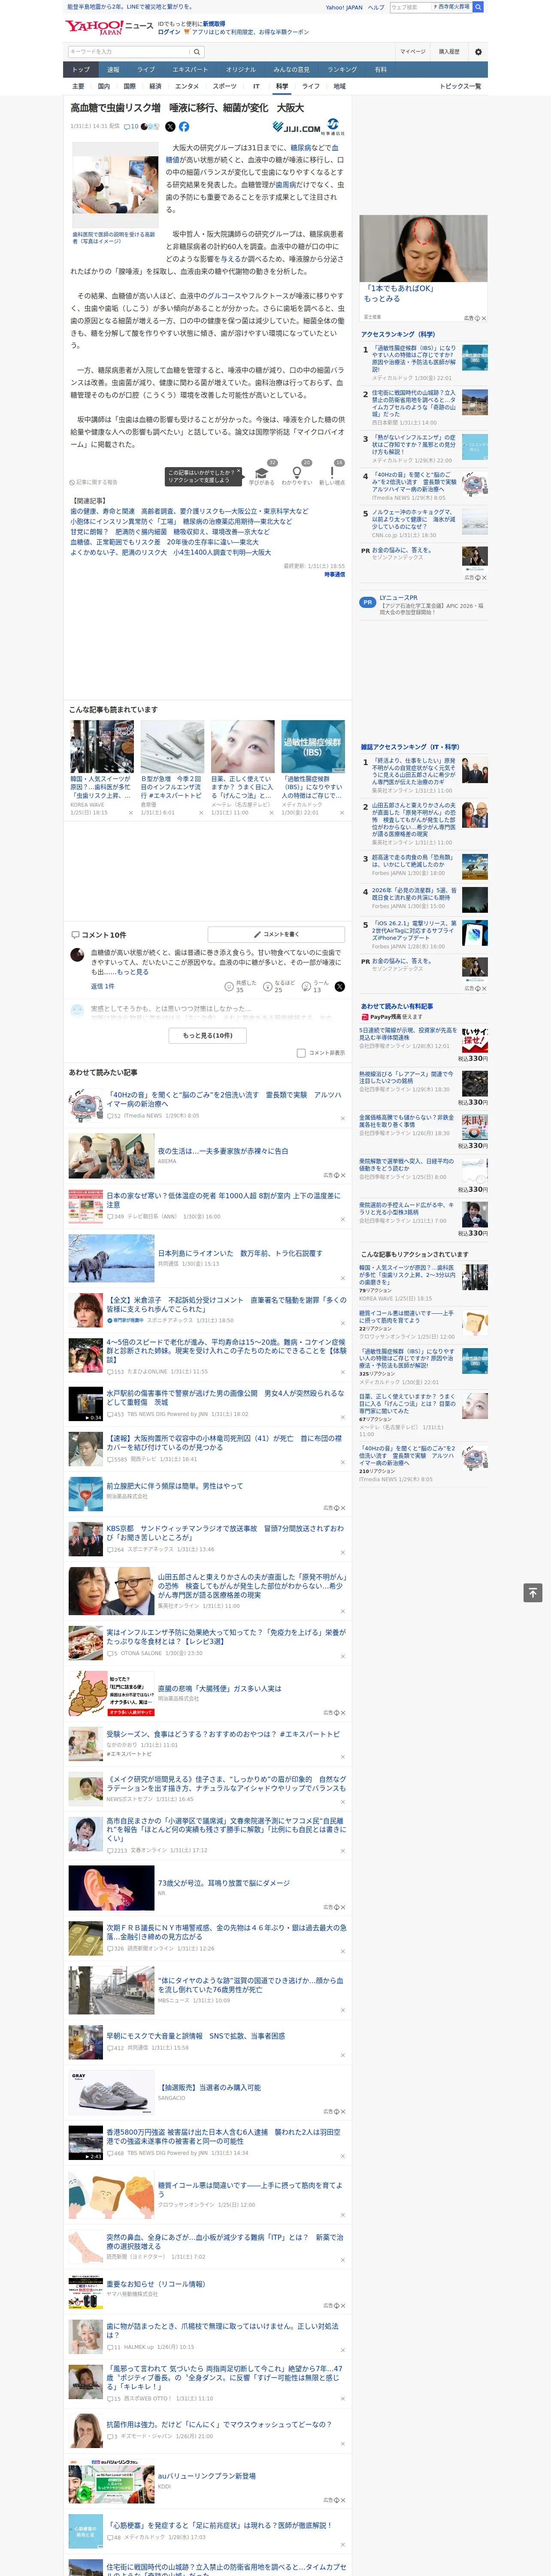Open マイページ

412,52
